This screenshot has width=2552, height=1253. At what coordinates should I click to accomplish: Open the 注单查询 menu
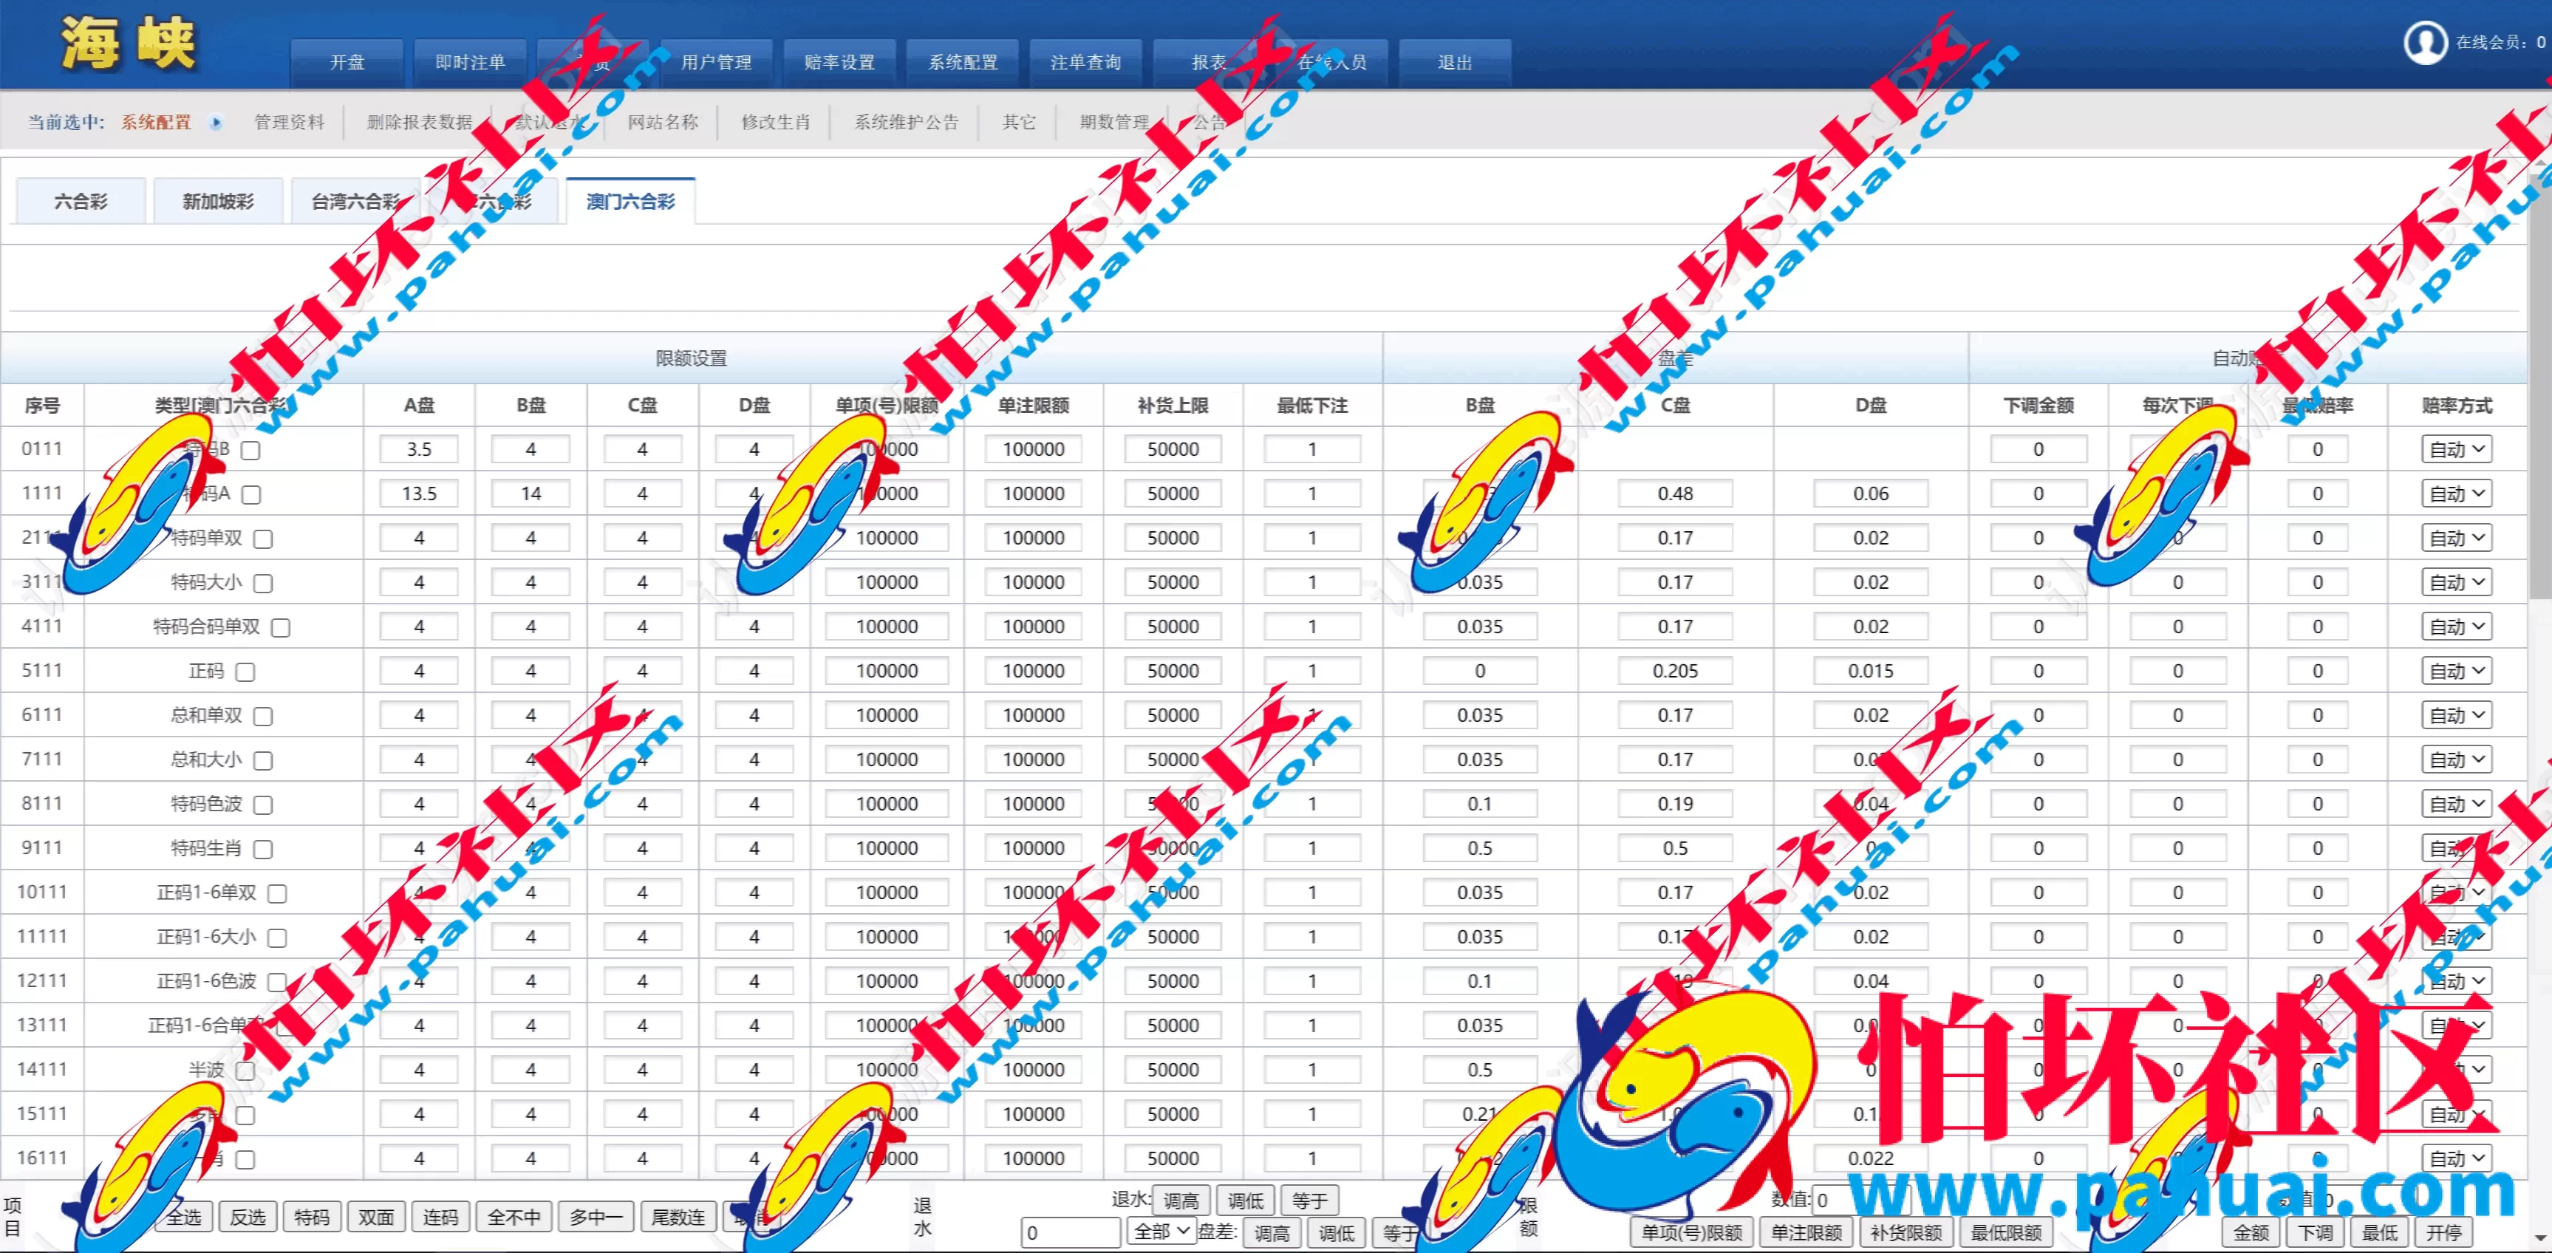(1086, 62)
